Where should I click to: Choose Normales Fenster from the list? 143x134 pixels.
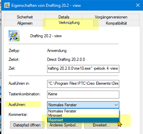coord(83,111)
